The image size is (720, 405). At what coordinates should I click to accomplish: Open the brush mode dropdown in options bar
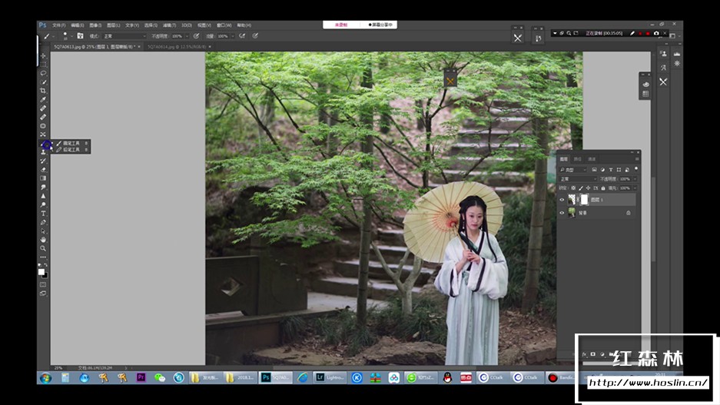tap(123, 36)
